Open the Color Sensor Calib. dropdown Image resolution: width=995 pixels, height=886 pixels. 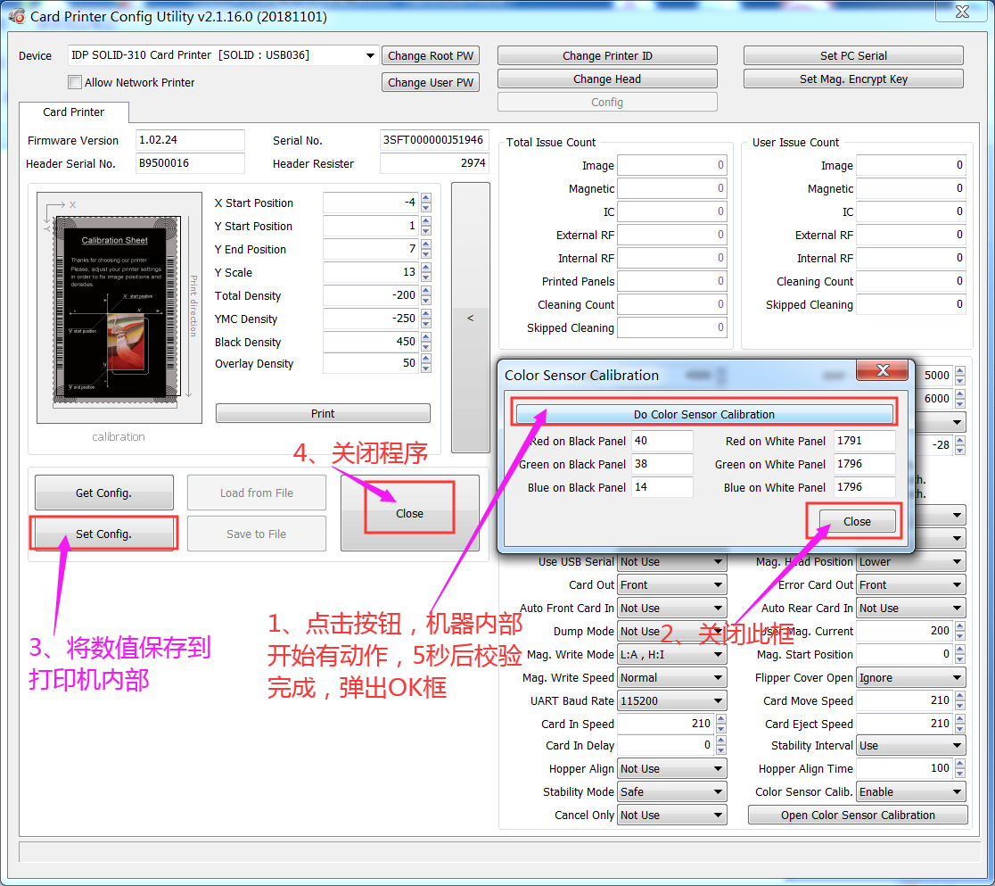pyautogui.click(x=957, y=792)
